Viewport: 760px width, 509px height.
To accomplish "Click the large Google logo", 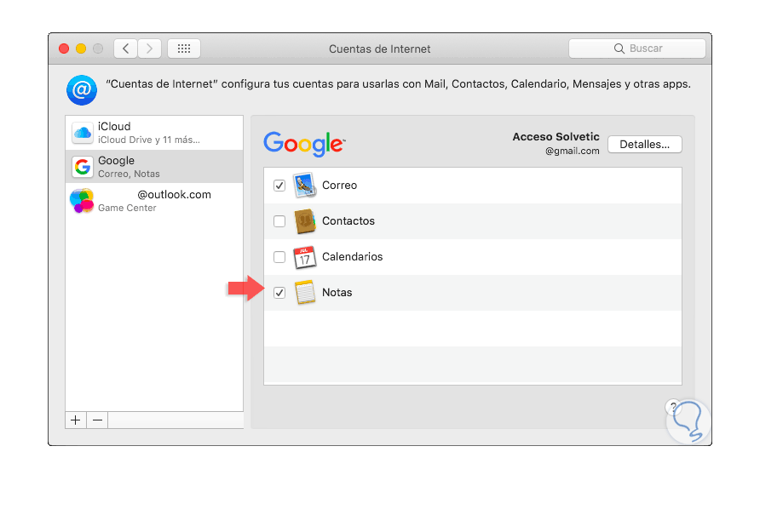I will 304,144.
